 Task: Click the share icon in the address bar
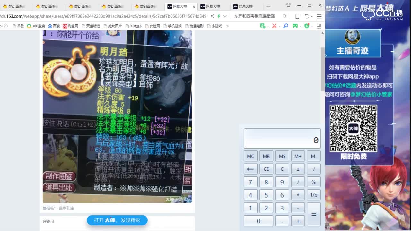[x=213, y=16]
